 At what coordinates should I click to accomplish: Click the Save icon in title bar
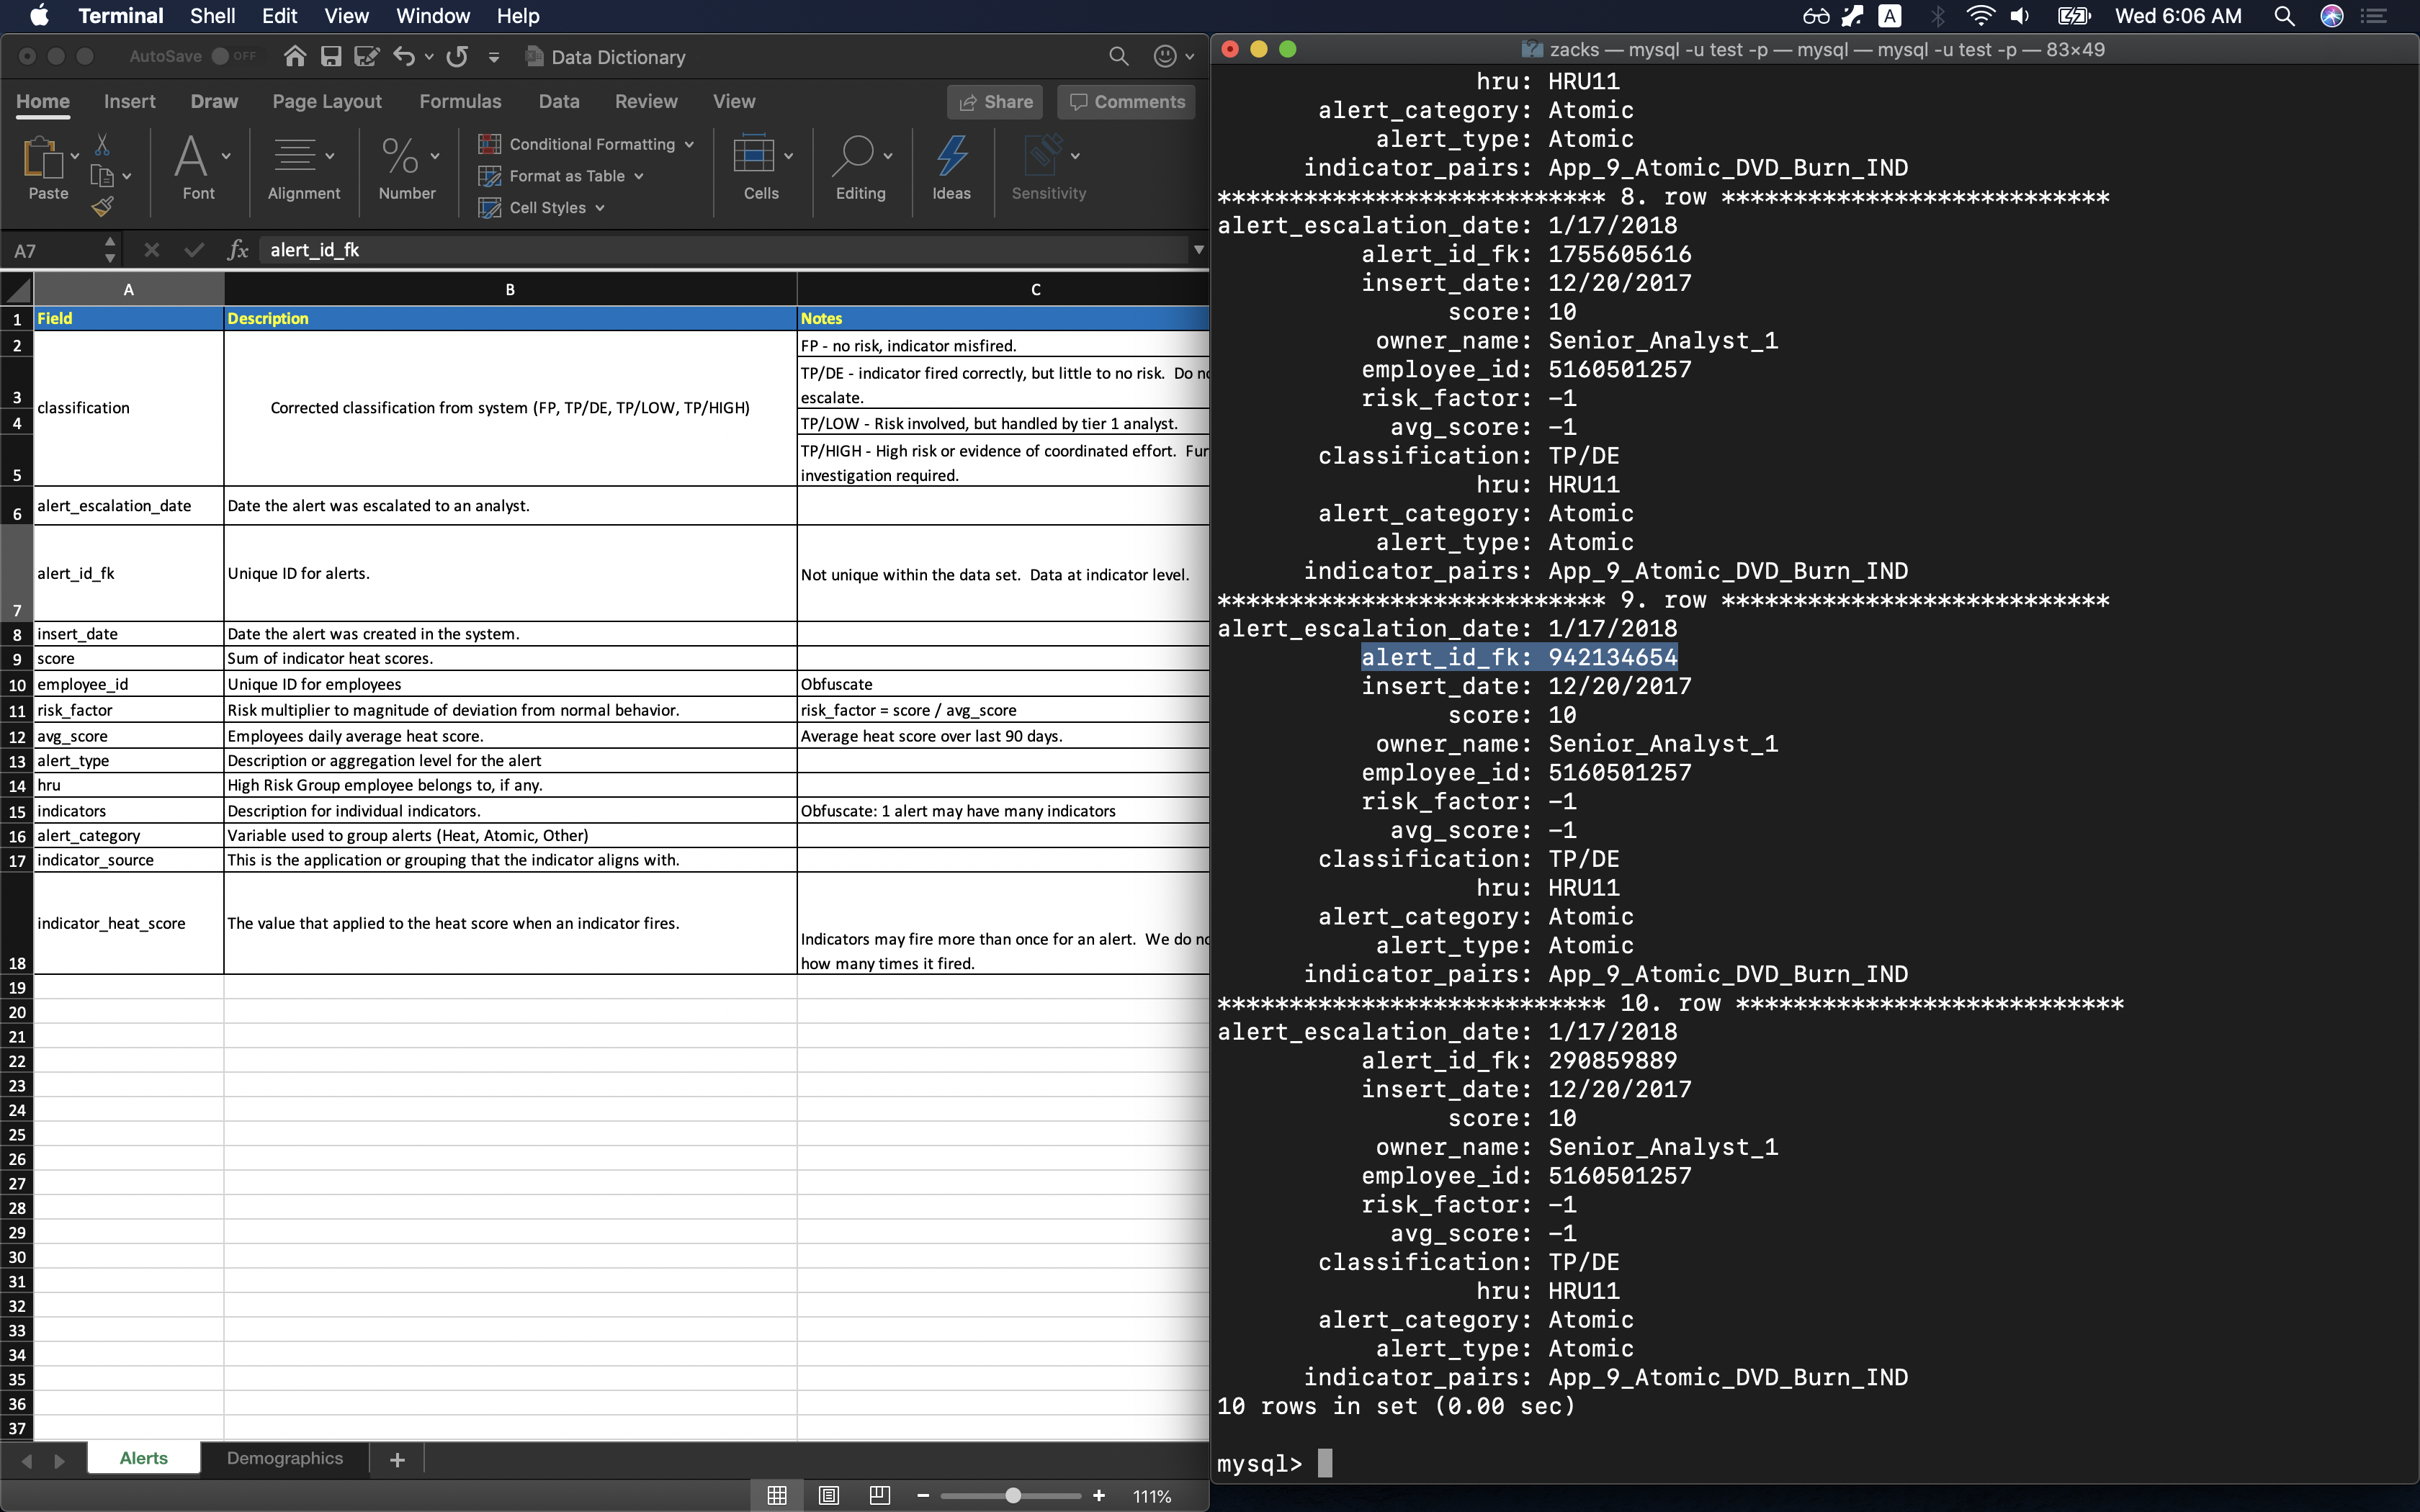click(331, 57)
